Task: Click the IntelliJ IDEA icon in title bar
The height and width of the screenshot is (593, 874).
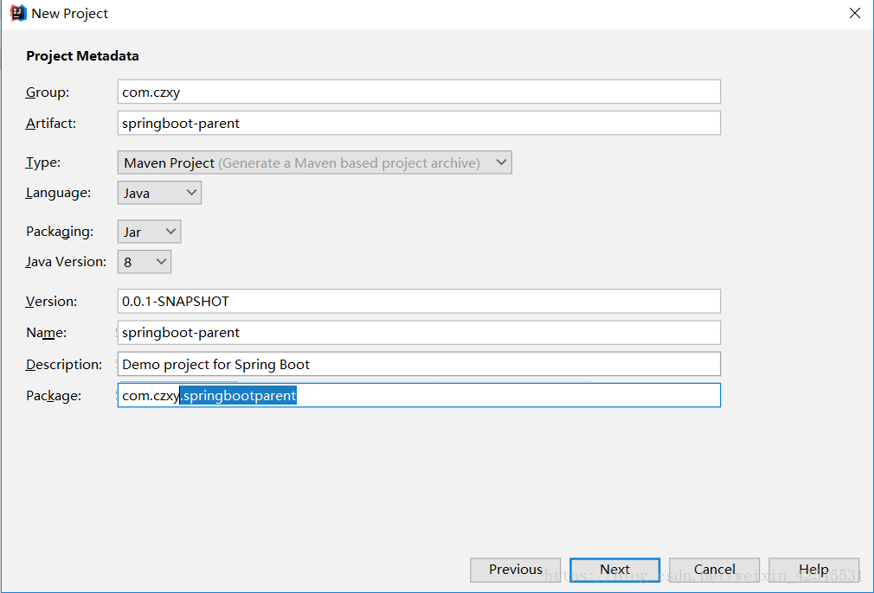Action: 18,13
